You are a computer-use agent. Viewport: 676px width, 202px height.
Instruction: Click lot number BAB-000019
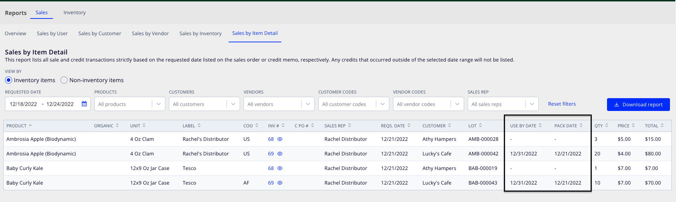[x=483, y=168]
